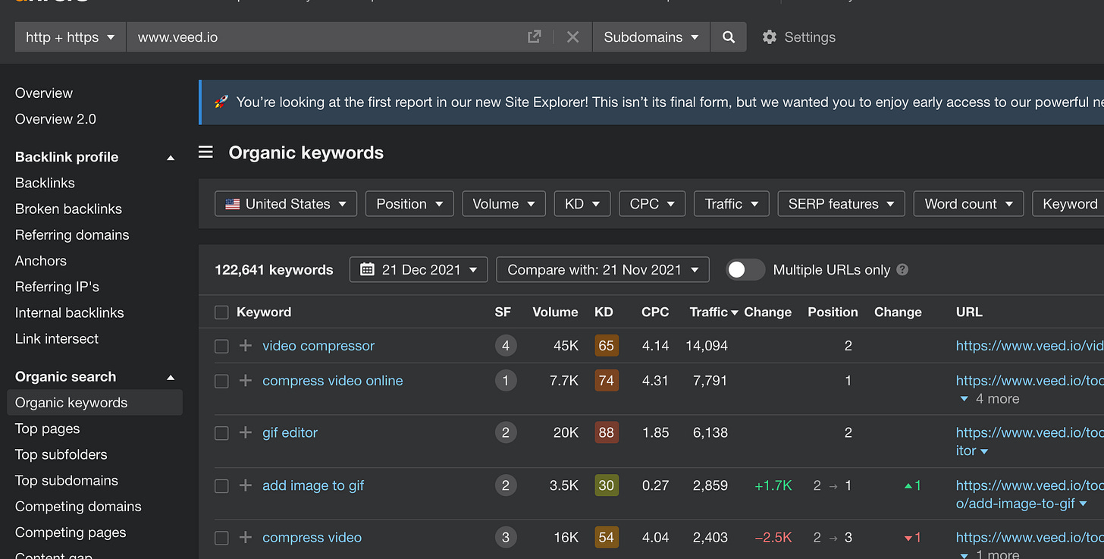Click the calendar icon in date selector
This screenshot has width=1104, height=559.
(x=367, y=269)
